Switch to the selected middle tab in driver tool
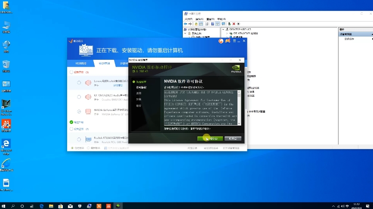373x209 pixels. click(104, 64)
